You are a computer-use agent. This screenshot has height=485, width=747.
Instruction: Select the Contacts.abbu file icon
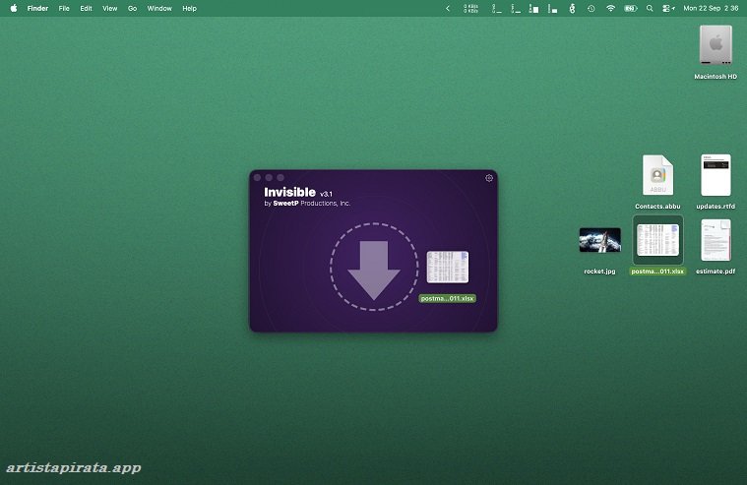tap(657, 176)
